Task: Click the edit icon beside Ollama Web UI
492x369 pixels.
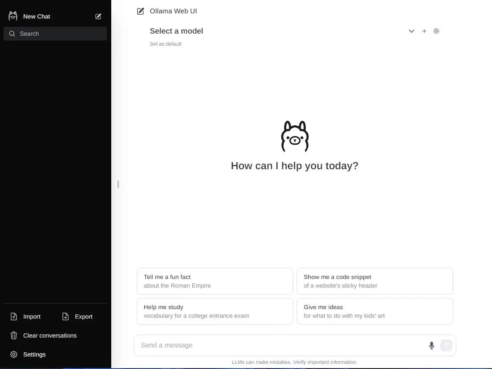Action: [x=141, y=11]
